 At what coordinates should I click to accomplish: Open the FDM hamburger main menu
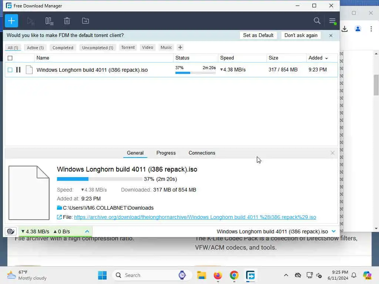(x=333, y=21)
